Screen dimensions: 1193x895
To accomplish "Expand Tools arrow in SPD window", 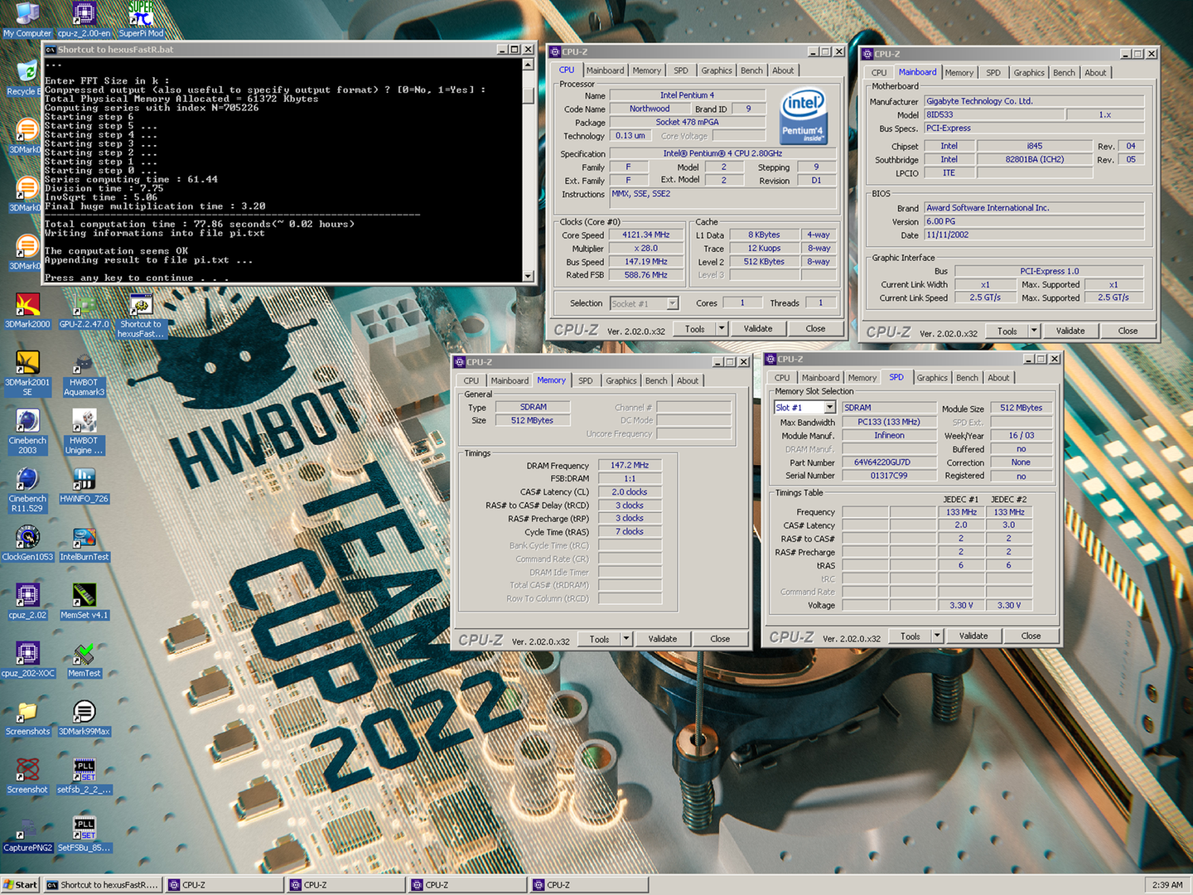I will pos(937,636).
